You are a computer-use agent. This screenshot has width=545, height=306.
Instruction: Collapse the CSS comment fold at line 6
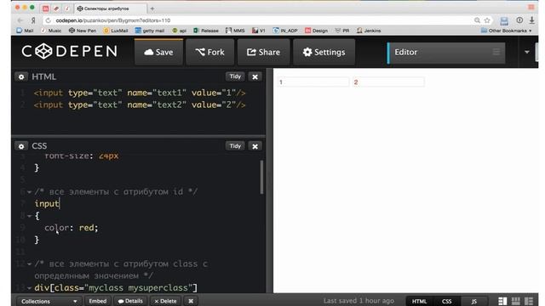[x=30, y=192]
